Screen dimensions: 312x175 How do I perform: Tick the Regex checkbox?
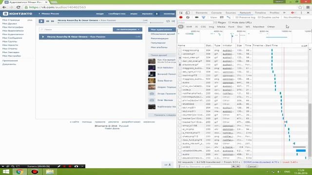coord(215,22)
